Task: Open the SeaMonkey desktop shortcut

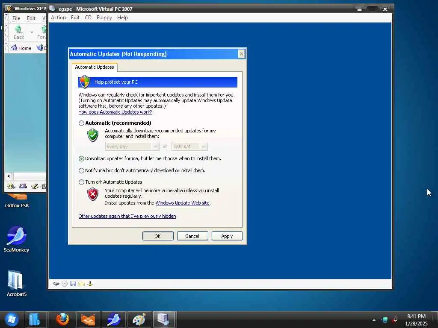Action: pyautogui.click(x=17, y=239)
